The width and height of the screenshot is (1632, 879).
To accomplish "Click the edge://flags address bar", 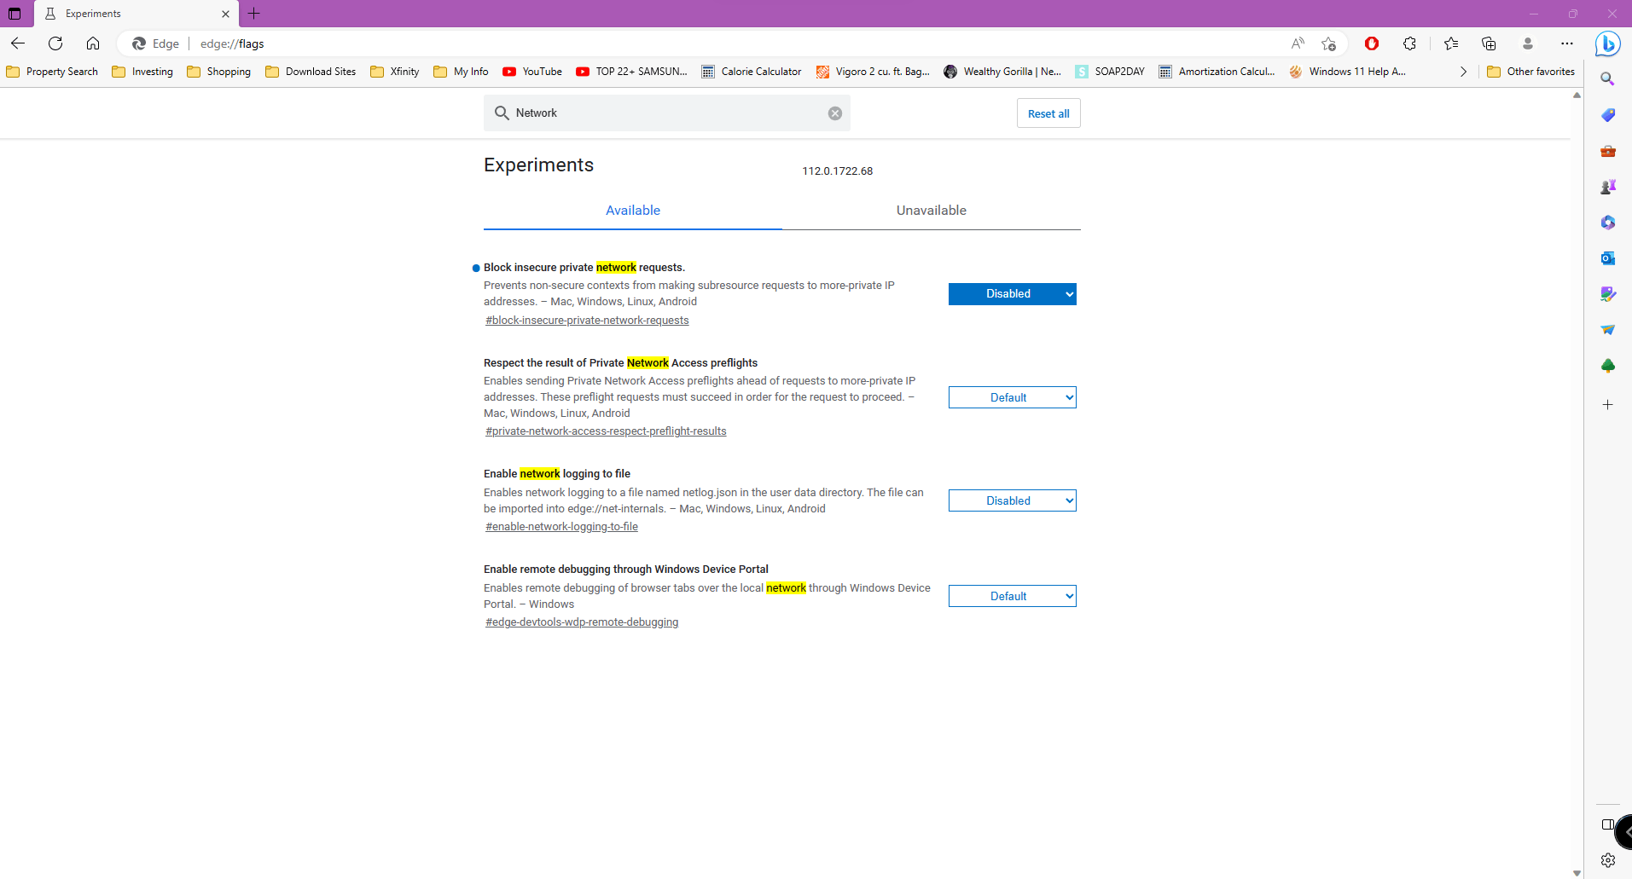I will pos(734,43).
